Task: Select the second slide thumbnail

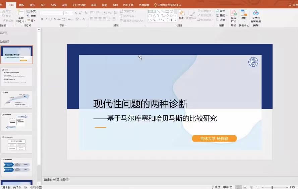Action: pyautogui.click(x=16, y=77)
